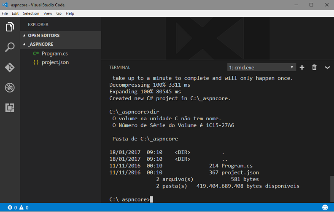Click 'Pasta de C:\_aspncore' line
The width and height of the screenshot is (334, 212).
click(145, 139)
